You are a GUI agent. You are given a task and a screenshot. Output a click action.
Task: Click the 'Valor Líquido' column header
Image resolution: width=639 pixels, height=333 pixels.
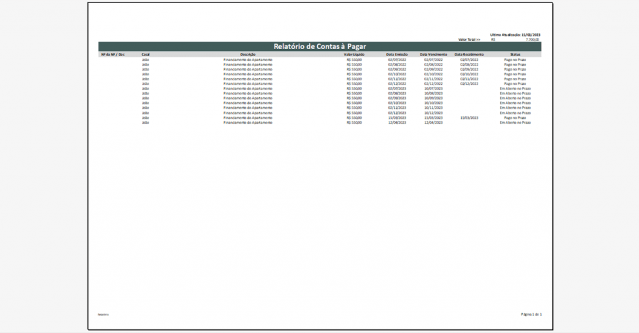354,55
